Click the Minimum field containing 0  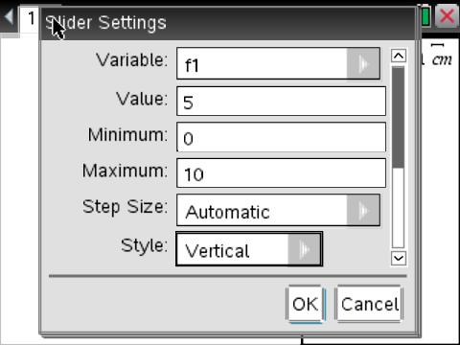281,137
